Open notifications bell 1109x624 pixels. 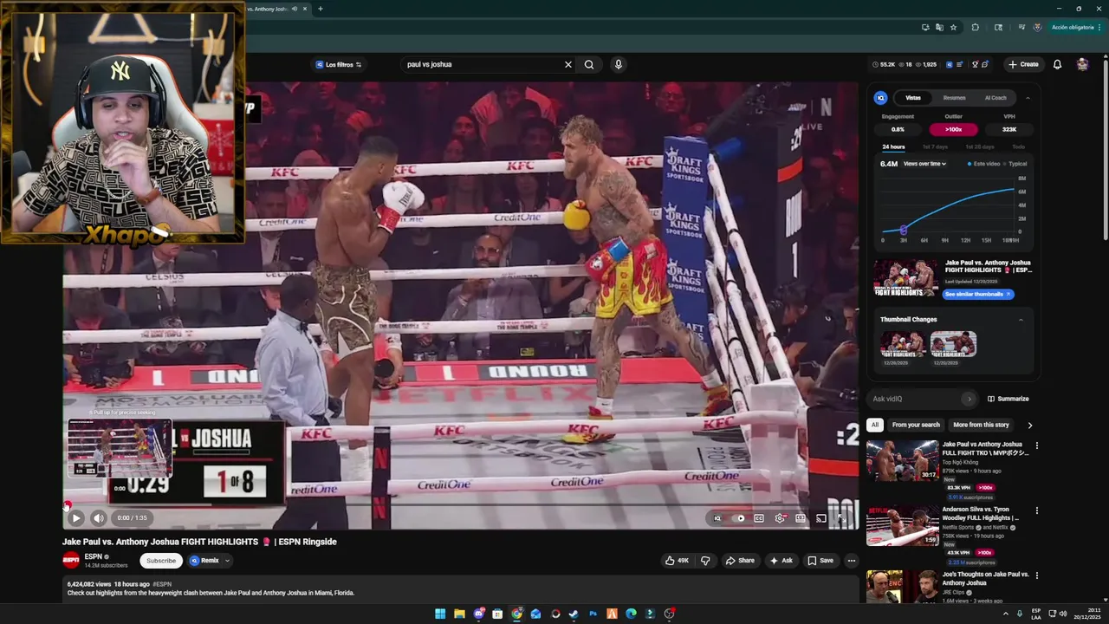[x=1057, y=64]
